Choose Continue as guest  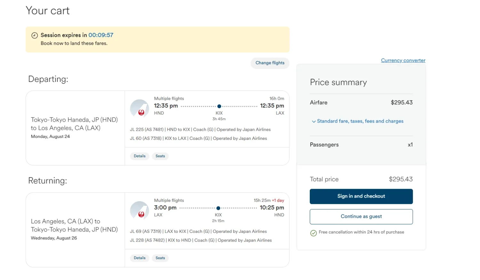(x=361, y=217)
